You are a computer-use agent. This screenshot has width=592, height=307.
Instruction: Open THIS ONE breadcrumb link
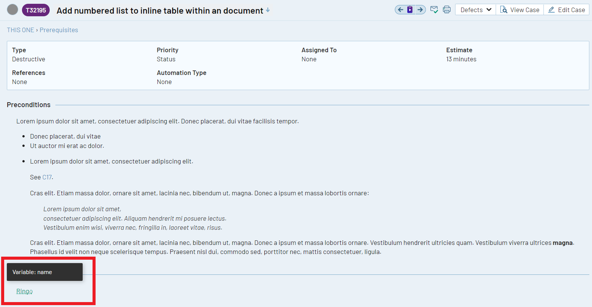click(x=20, y=30)
